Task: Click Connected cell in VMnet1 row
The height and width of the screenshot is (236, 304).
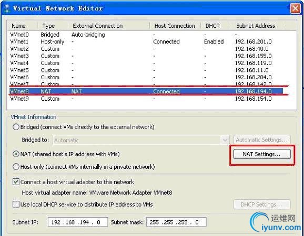Action: (166, 41)
